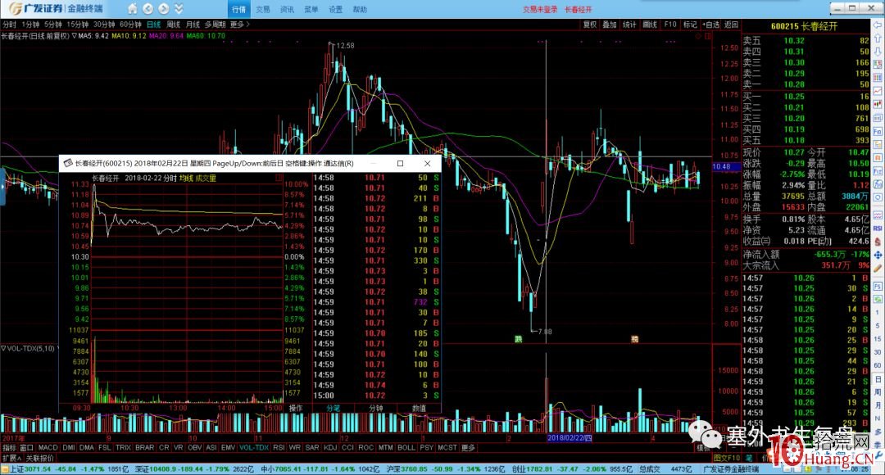Open the 帮助 menu
The width and height of the screenshot is (885, 475).
(360, 10)
